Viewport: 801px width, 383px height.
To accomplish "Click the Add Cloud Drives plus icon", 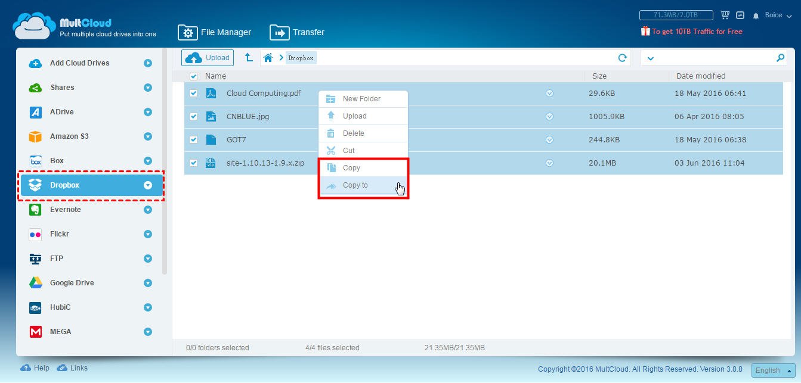I will [35, 63].
